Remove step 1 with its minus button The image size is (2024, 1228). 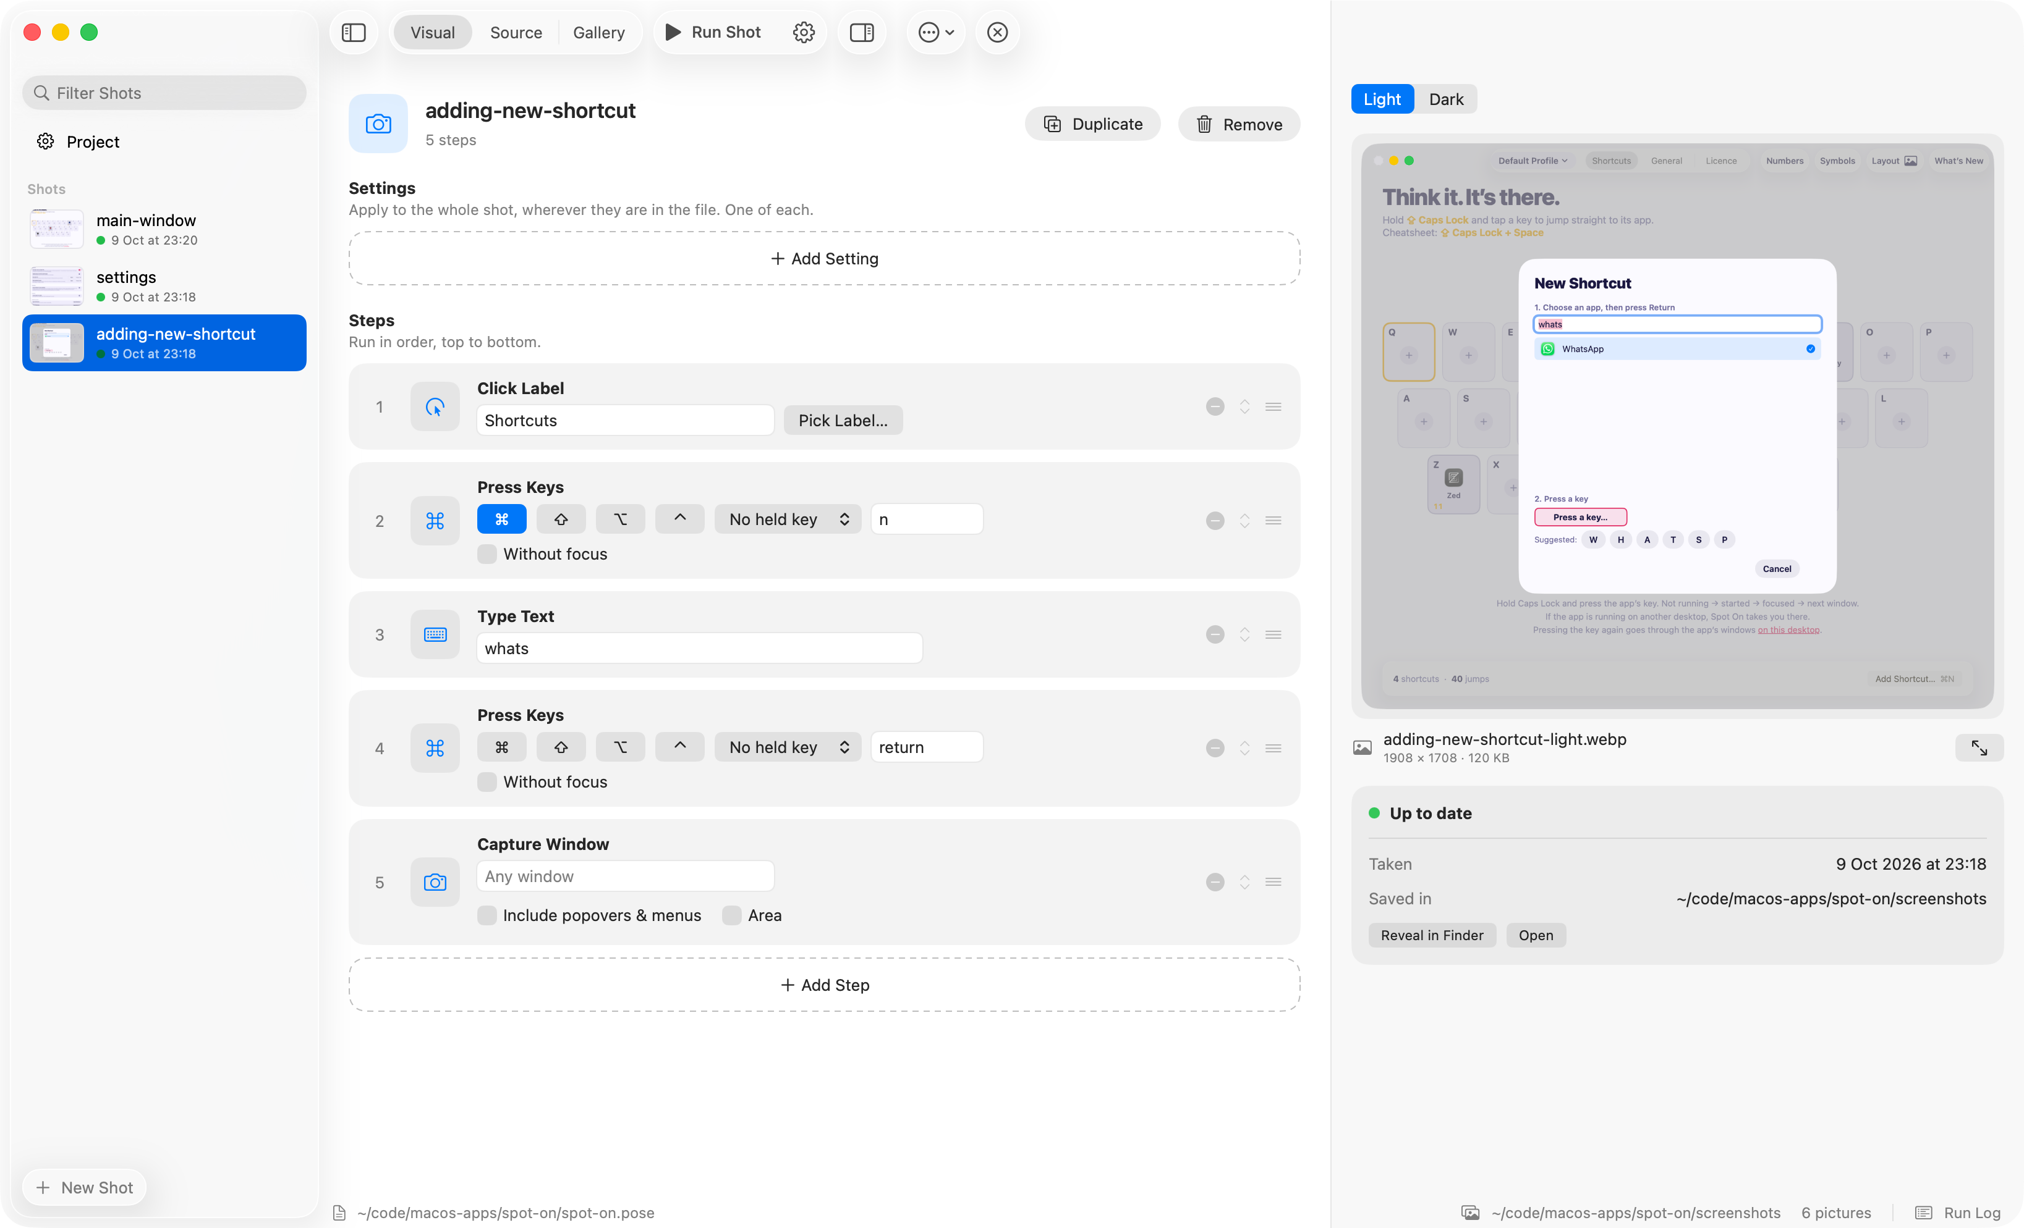tap(1215, 406)
